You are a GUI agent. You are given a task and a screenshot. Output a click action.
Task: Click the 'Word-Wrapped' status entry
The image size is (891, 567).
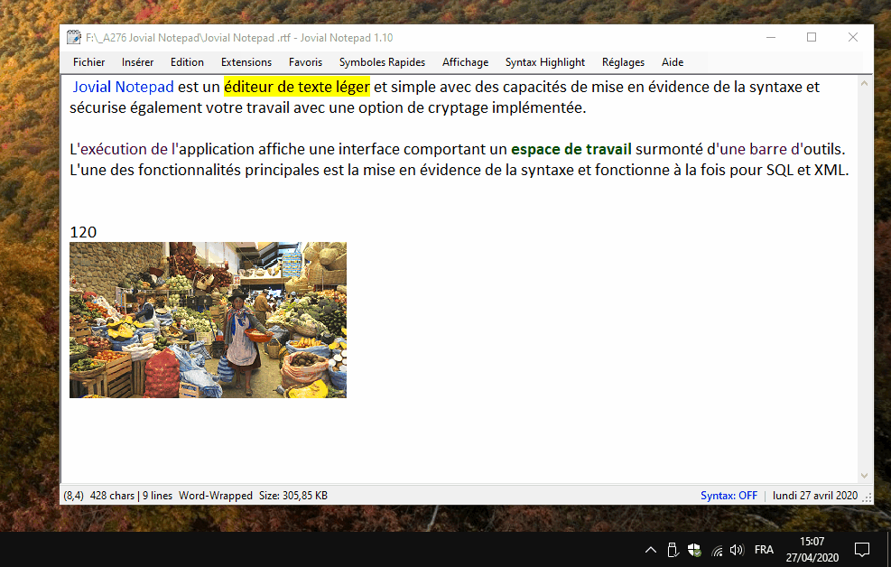pos(216,496)
